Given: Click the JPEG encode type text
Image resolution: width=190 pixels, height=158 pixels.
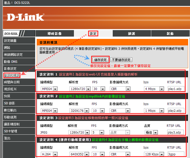Looking at the screenshot, I should (x=44, y=133).
